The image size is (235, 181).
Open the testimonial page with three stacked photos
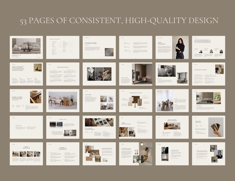click(x=208, y=154)
